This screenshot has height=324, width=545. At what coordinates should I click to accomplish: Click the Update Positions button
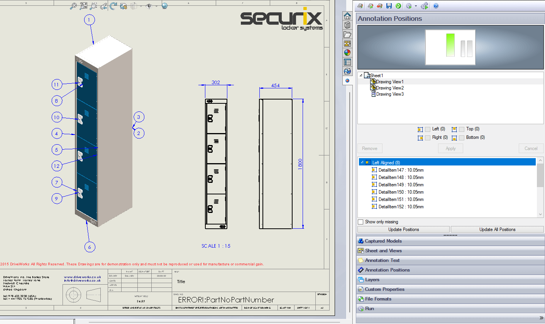pos(403,229)
